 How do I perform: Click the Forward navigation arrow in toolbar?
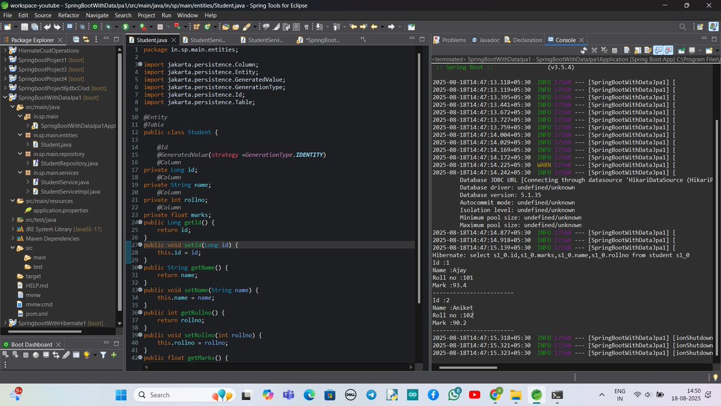click(391, 26)
